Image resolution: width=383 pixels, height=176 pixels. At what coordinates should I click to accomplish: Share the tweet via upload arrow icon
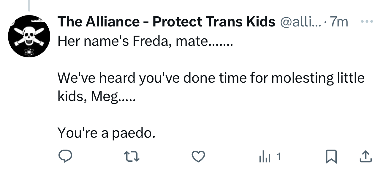click(x=365, y=157)
